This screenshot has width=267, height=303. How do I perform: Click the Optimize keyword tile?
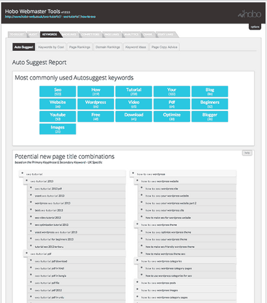(x=172, y=116)
